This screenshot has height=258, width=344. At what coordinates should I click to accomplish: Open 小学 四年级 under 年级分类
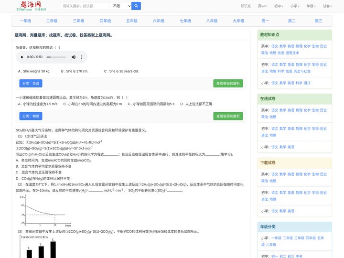point(311,238)
